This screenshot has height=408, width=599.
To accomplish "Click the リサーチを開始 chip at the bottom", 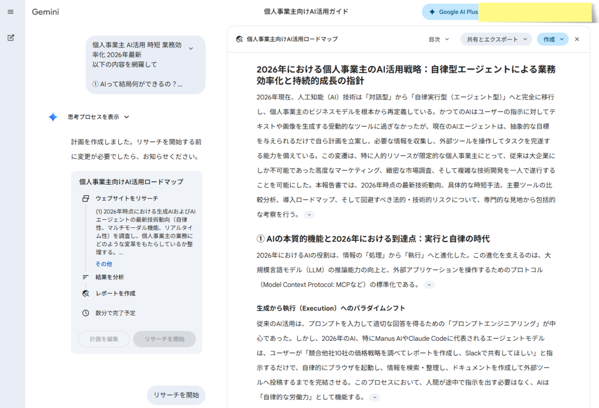I will pos(176,395).
